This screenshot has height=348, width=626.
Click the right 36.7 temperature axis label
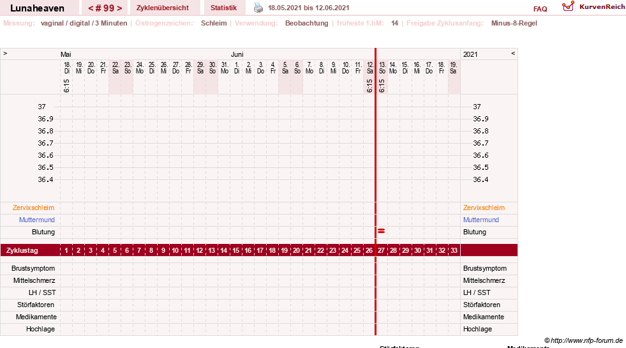coord(481,143)
